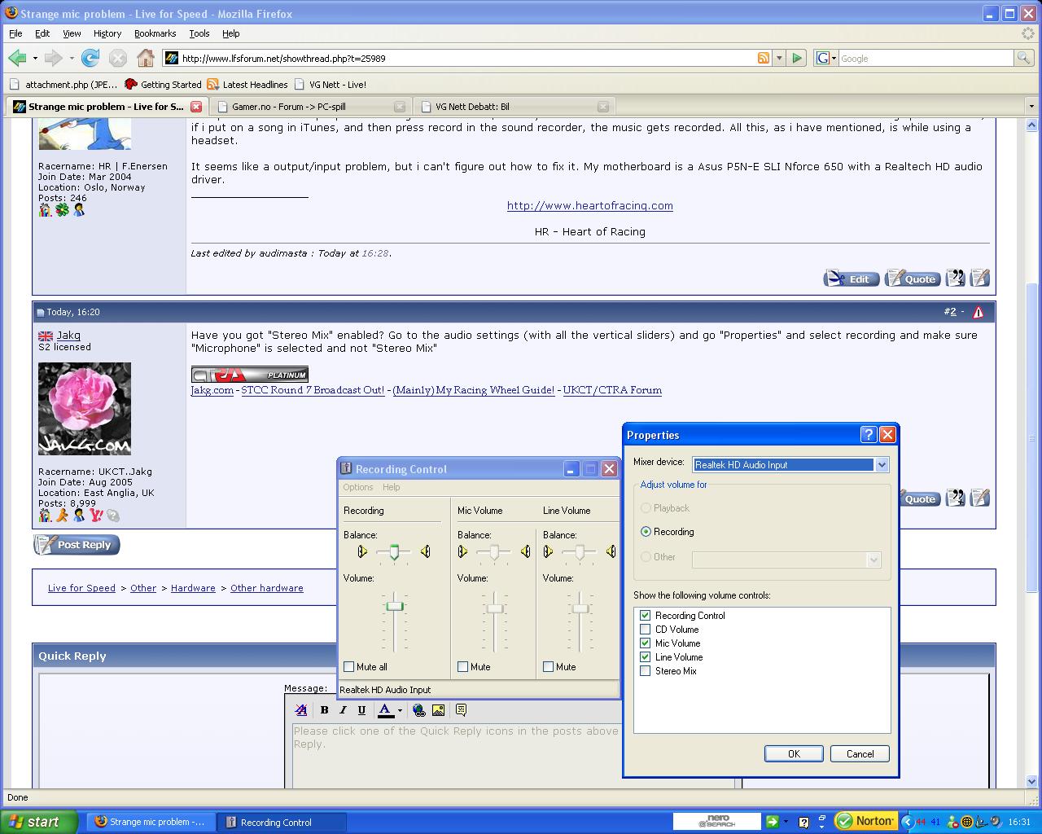Open the History menu
1042x834 pixels.
click(x=107, y=33)
